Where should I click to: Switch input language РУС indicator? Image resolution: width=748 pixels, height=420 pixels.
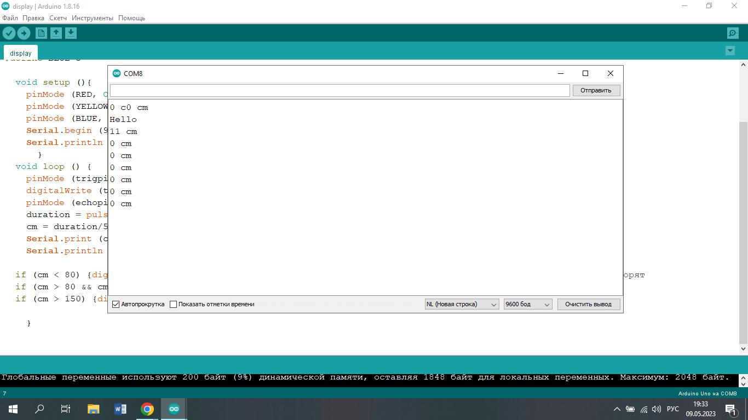tap(673, 409)
